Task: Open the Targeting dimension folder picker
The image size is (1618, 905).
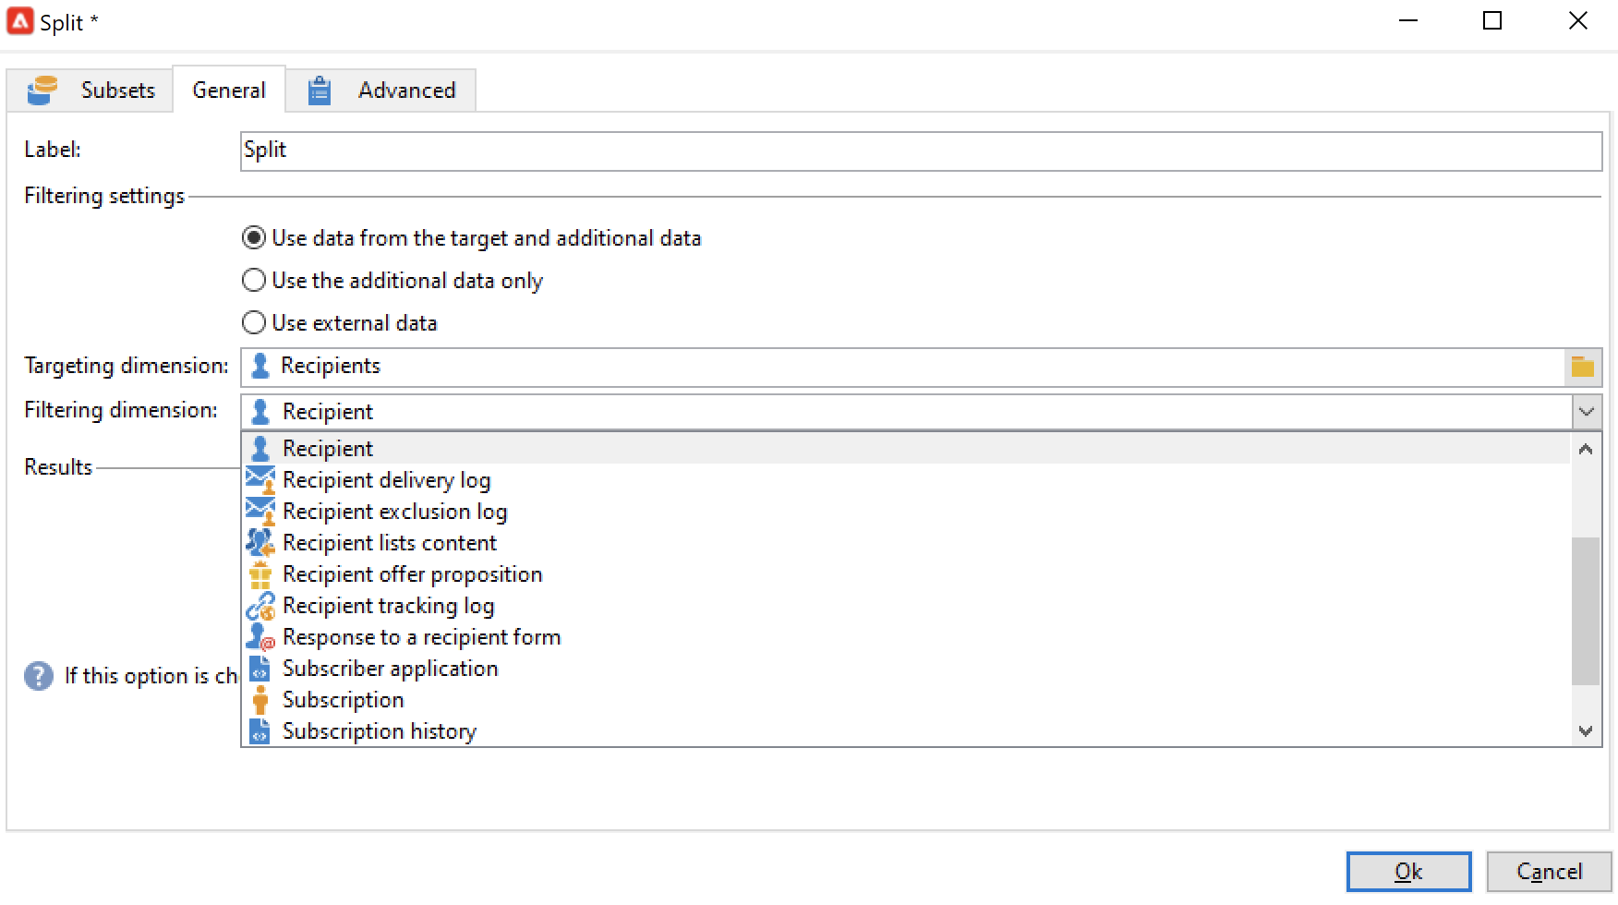Action: (x=1583, y=367)
